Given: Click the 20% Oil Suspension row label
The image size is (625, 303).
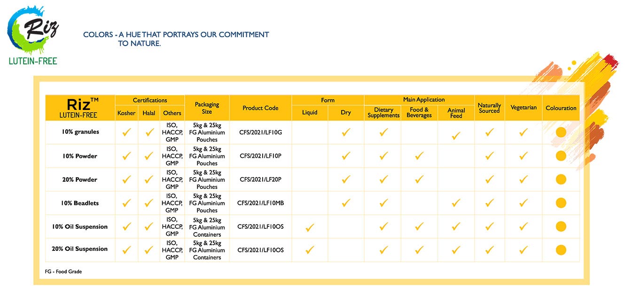Looking at the screenshot, I should [x=80, y=249].
